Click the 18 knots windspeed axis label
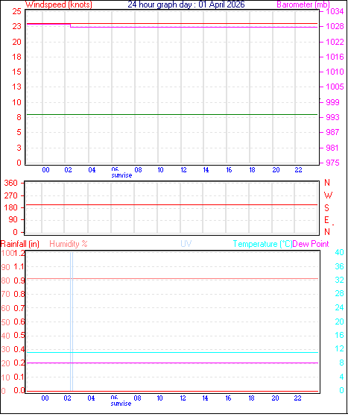This screenshot has height=417, width=348. [16, 57]
